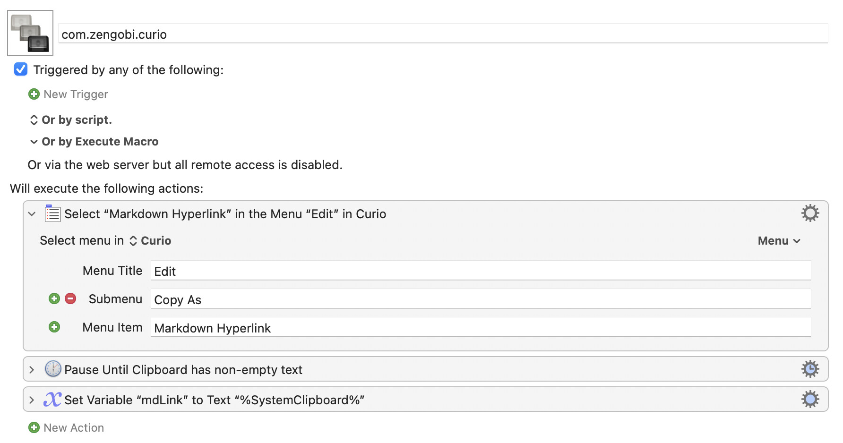This screenshot has height=443, width=843.
Task: Click the Menu Title field containing Edit
Action: (x=480, y=271)
